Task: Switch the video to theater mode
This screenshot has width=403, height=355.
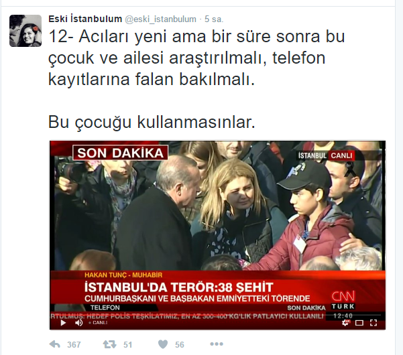Action: click(x=359, y=323)
